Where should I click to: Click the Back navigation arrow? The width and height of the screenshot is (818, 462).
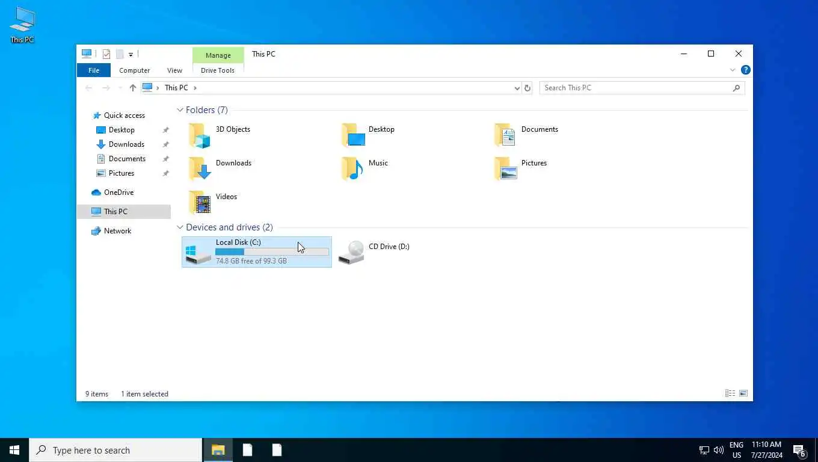tap(89, 88)
